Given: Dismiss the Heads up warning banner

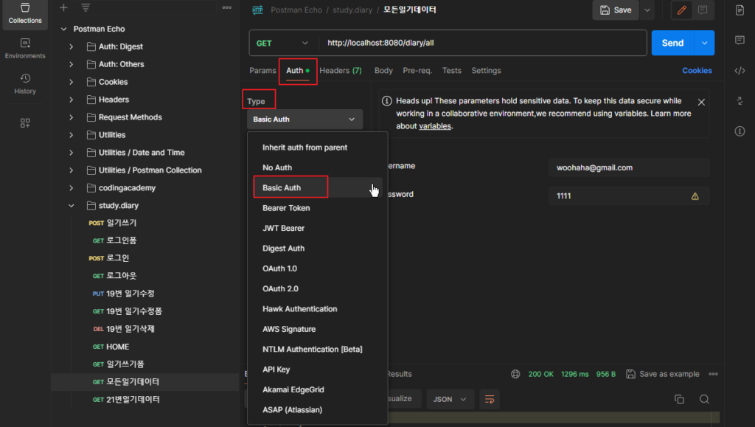Looking at the screenshot, I should point(702,102).
